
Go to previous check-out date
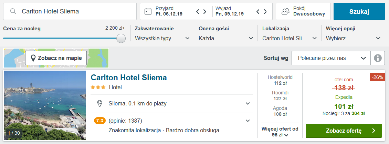pos(258,11)
